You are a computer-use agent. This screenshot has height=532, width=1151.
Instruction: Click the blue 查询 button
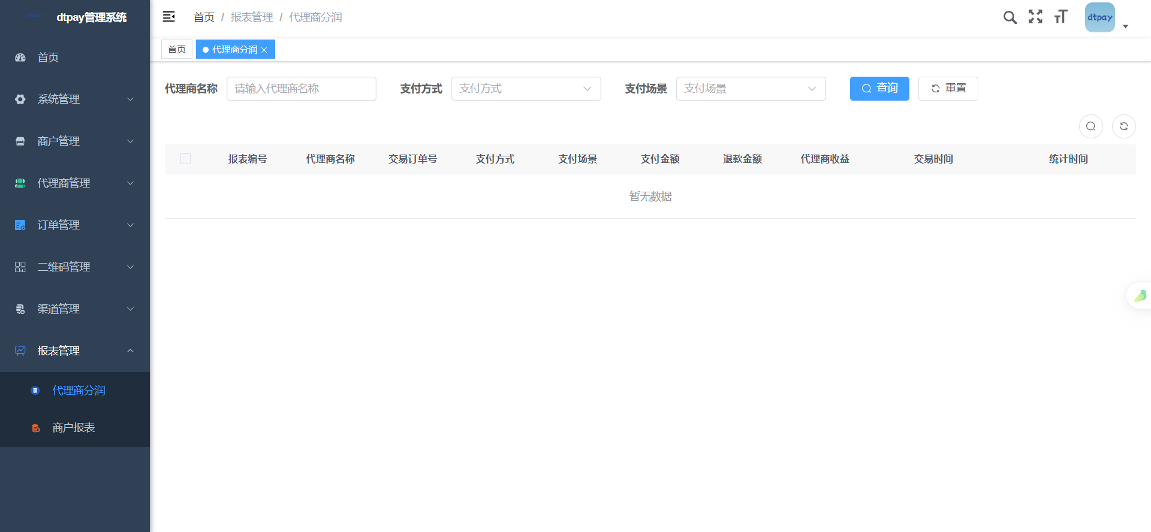pyautogui.click(x=879, y=89)
